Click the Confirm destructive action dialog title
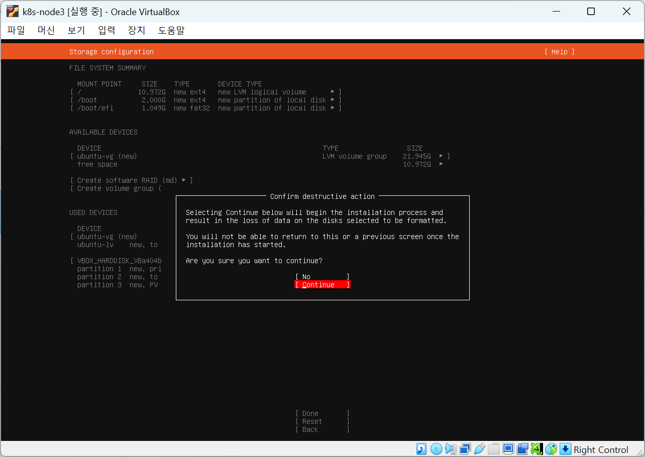This screenshot has height=457, width=645. pyautogui.click(x=322, y=196)
